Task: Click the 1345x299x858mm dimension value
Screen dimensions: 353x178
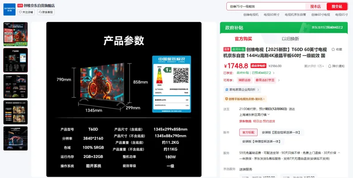Action: coord(170,129)
